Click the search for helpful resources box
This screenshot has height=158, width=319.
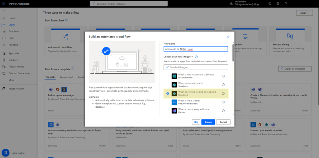point(129,4)
